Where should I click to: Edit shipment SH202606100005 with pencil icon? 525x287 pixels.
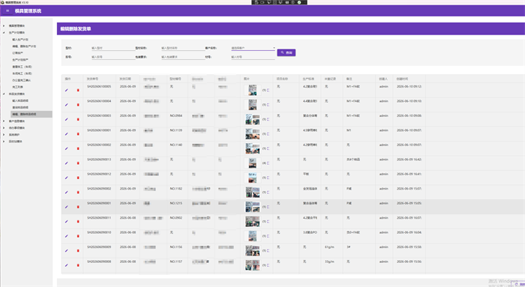coord(66,91)
